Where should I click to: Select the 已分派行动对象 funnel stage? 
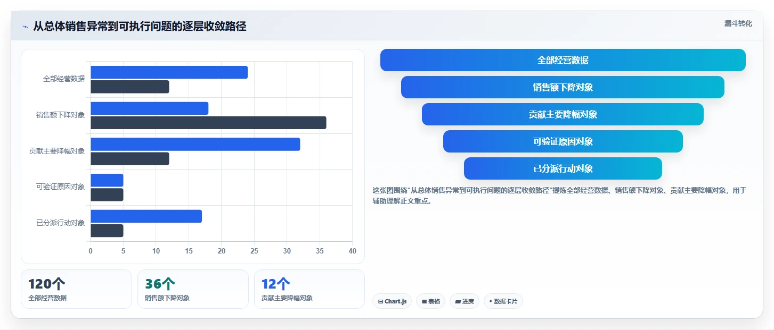click(x=563, y=168)
